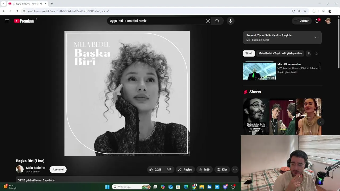The height and width of the screenshot is (191, 340).
Task: Start voice search with the microphone
Action: [230, 21]
